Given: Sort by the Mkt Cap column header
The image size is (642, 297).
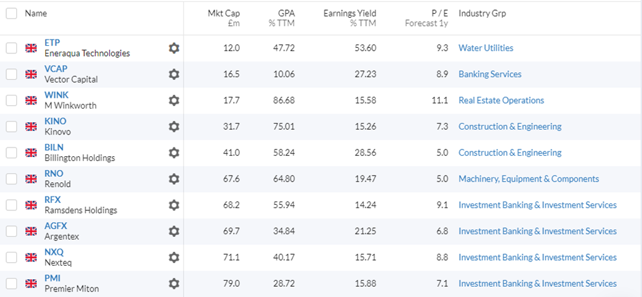Looking at the screenshot, I should click(x=223, y=18).
